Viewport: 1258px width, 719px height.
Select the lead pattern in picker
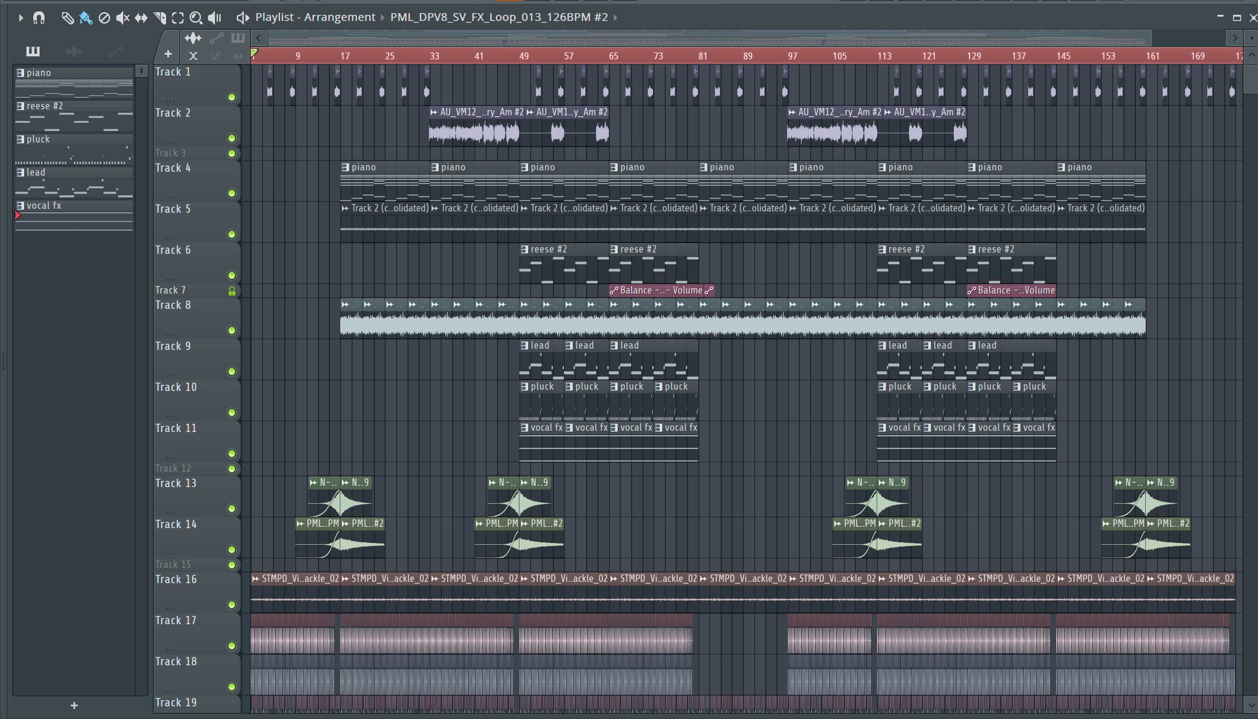coord(74,182)
